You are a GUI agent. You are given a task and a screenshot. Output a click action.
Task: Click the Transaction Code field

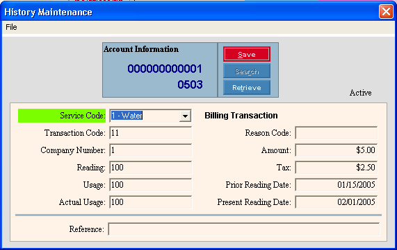coord(151,133)
